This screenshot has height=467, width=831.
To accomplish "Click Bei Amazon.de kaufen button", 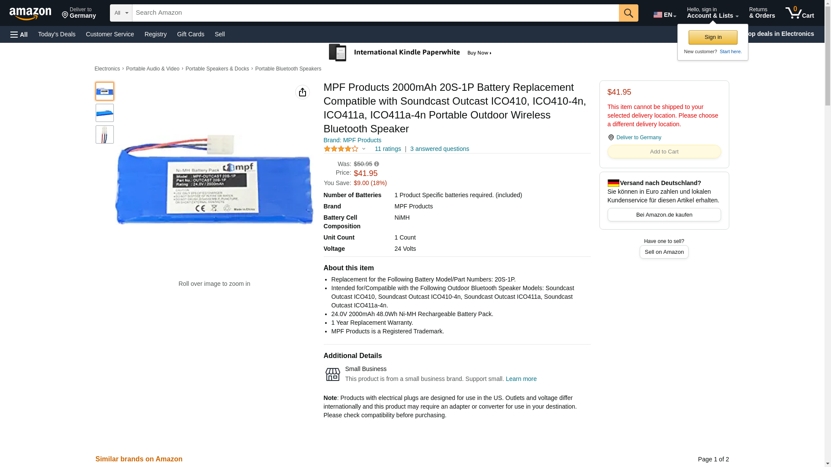I will tap(664, 214).
